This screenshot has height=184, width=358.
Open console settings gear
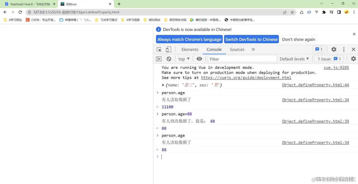tap(354, 59)
